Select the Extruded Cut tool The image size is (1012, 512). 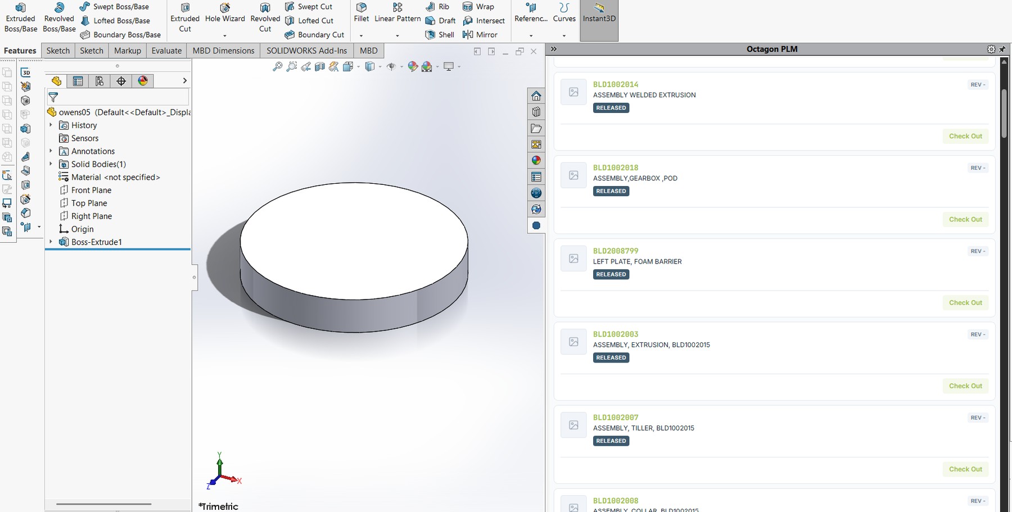(185, 18)
